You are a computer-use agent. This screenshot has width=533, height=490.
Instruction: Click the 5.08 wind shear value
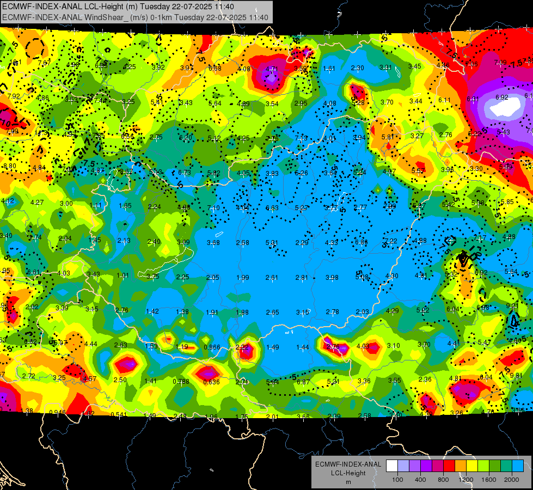362,277
